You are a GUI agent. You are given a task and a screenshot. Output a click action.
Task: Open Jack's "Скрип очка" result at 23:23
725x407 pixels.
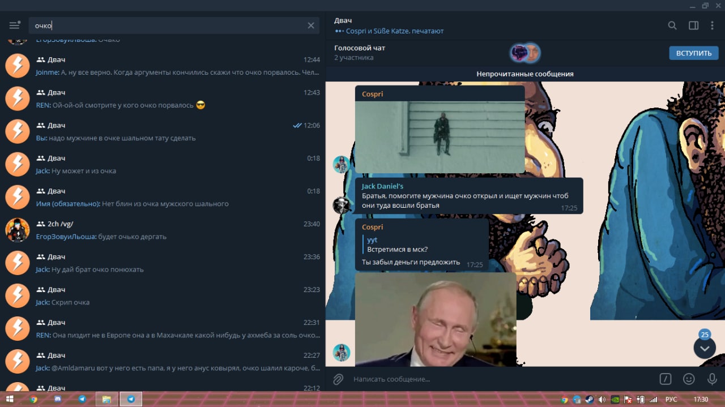163,295
